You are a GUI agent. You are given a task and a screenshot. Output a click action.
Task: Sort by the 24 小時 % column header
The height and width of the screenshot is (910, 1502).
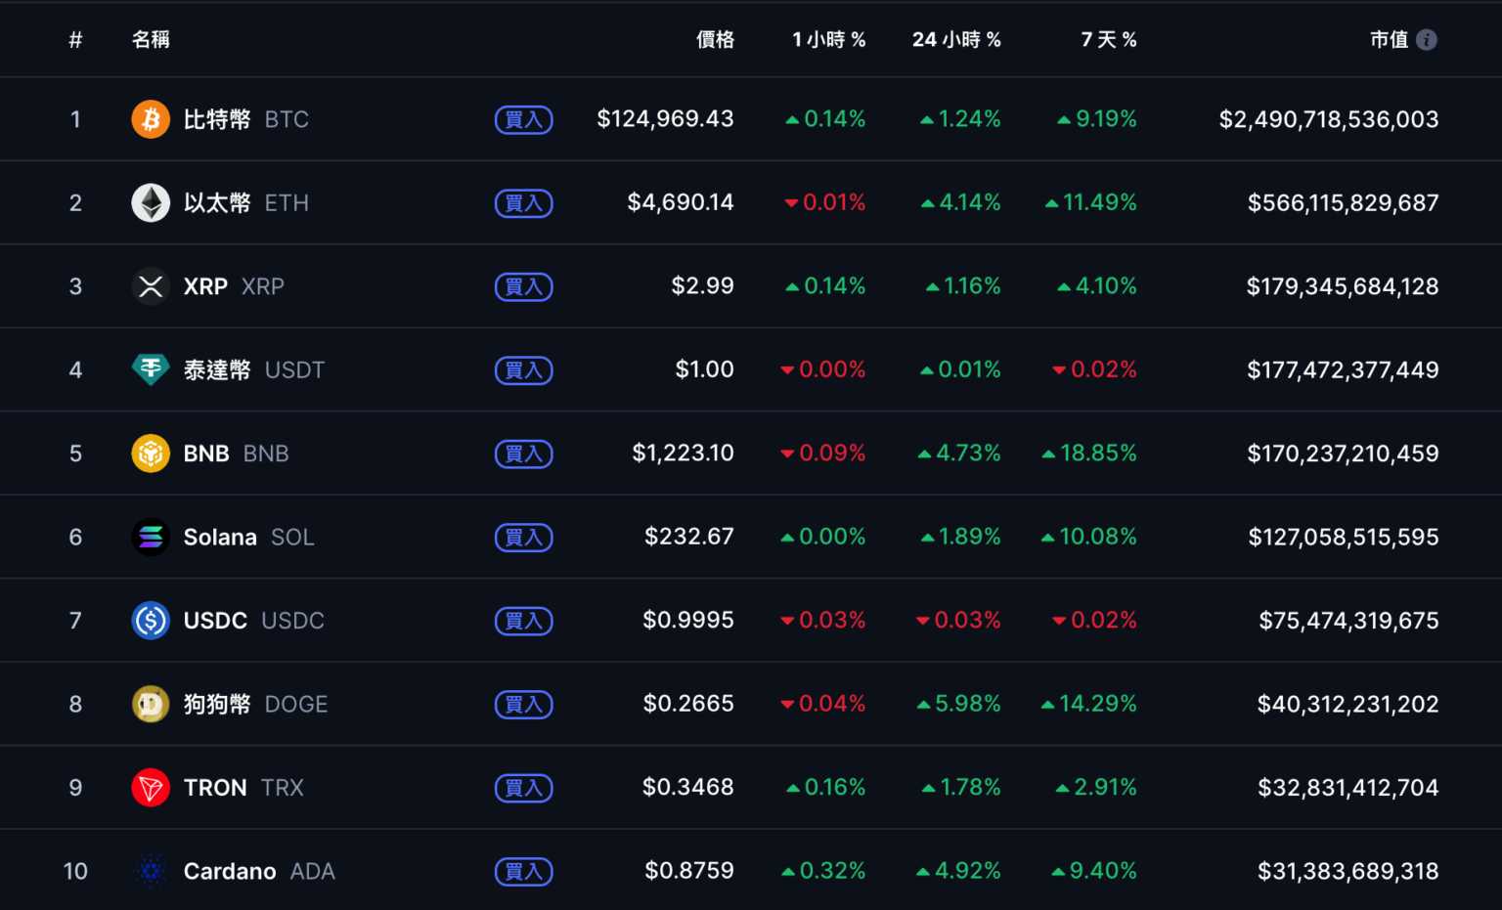click(956, 40)
